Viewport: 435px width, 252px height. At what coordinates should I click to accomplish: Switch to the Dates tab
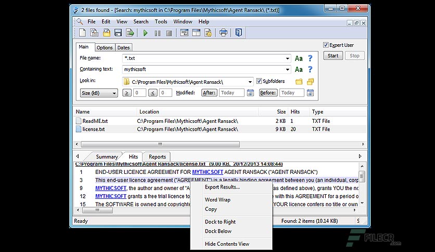click(123, 48)
